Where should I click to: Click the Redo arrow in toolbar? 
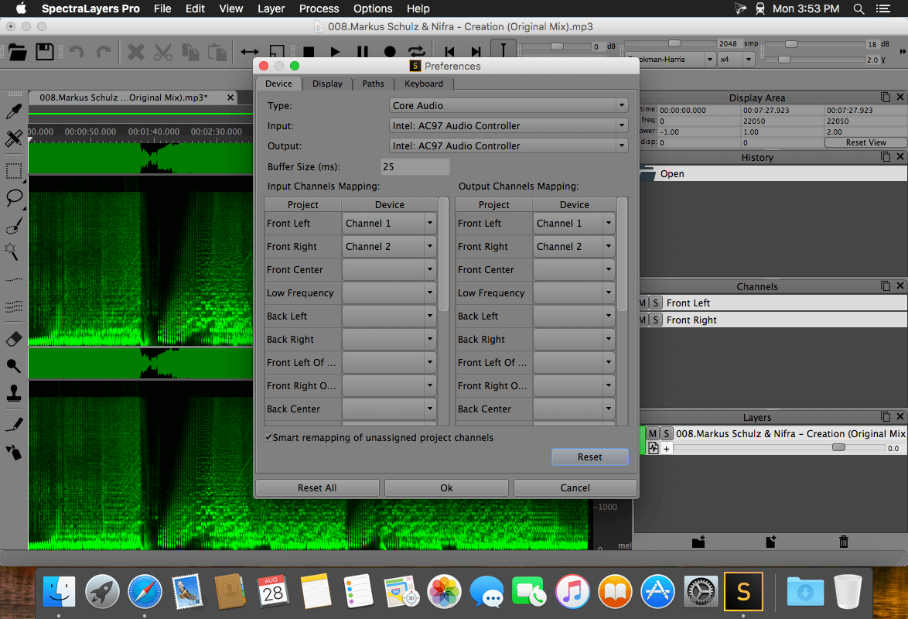(x=103, y=52)
